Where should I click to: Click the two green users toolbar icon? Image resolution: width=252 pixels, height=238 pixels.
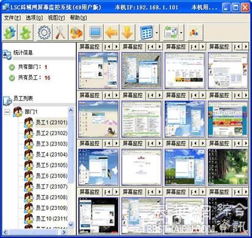(x=10, y=32)
